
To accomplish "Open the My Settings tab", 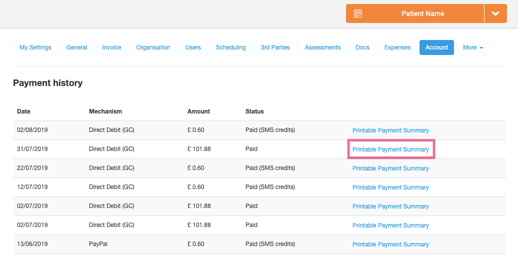I will 35,47.
